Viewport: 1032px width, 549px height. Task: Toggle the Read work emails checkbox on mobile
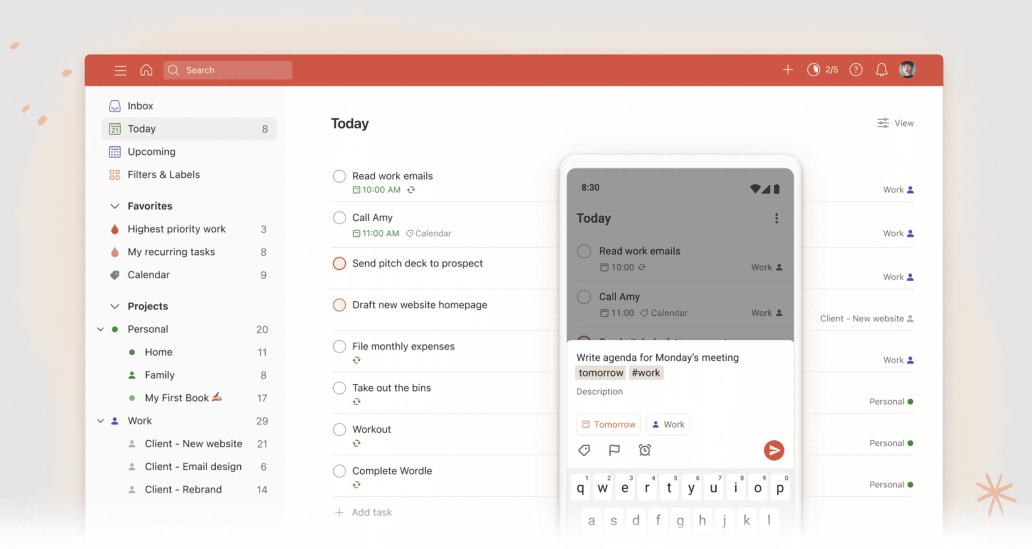[584, 250]
